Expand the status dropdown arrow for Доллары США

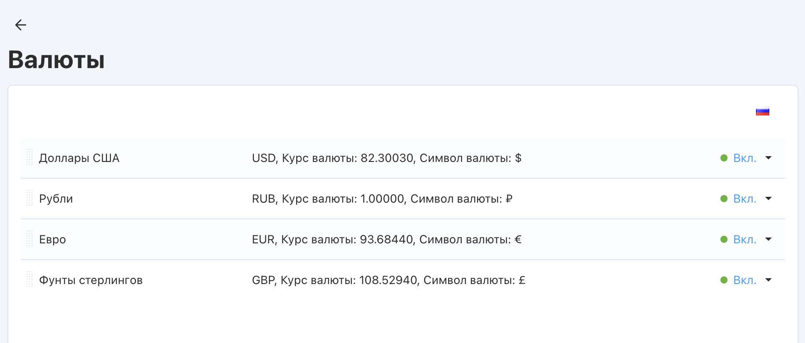(768, 158)
